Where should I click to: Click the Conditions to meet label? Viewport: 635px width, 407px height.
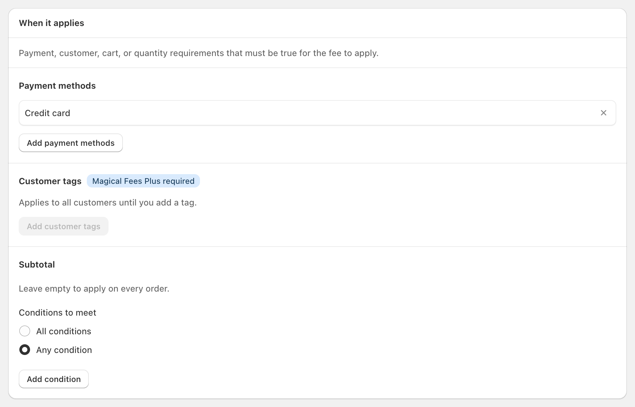(57, 313)
